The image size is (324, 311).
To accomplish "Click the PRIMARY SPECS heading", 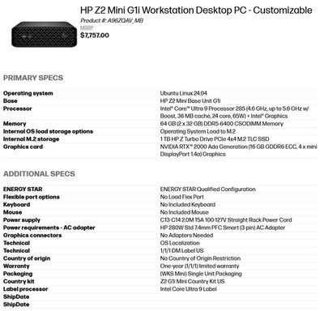I will pos(33,78).
